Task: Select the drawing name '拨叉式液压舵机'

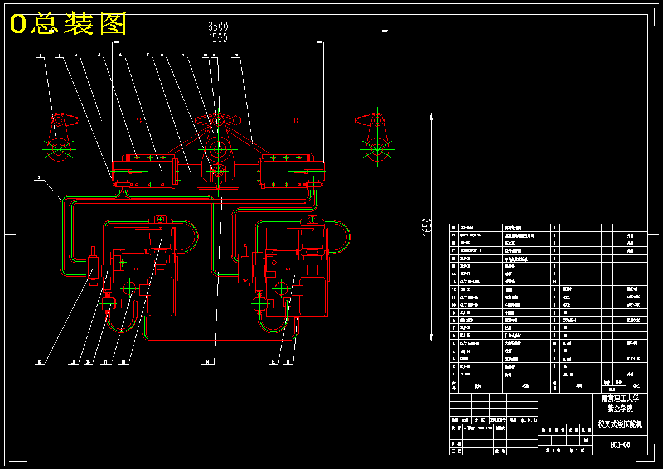Action: coord(620,424)
